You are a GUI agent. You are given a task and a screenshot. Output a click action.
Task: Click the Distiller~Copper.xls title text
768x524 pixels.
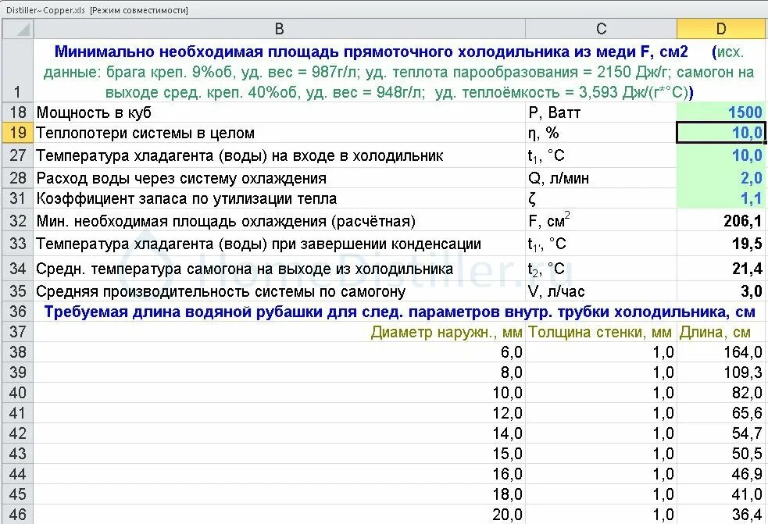tap(45, 10)
